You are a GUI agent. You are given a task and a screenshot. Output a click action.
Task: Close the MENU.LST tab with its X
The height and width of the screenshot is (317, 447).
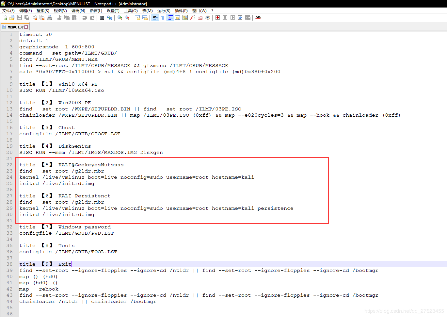click(26, 27)
